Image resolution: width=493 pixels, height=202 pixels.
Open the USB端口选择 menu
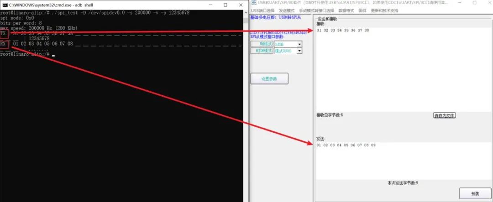point(262,10)
